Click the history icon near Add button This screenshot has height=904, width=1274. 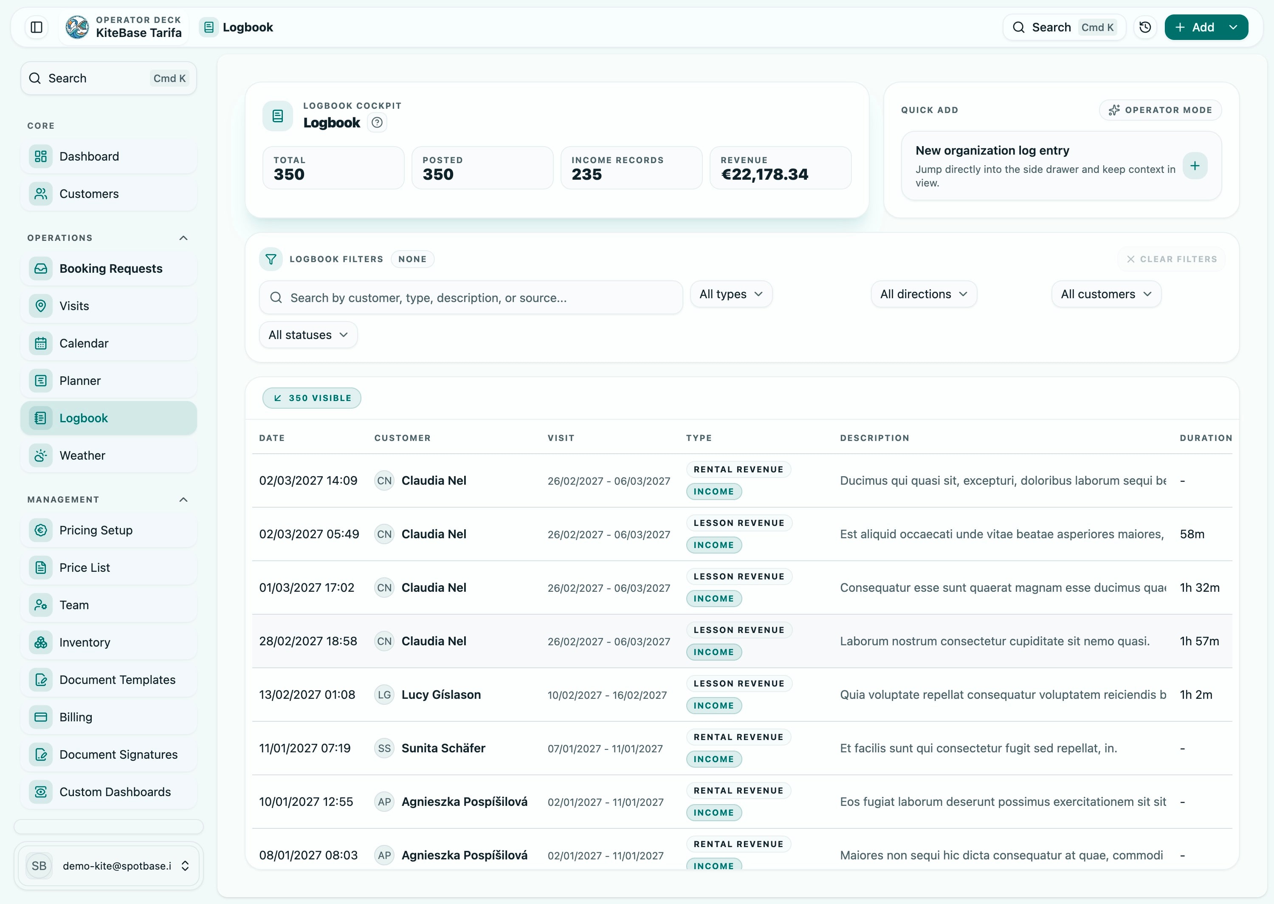1145,27
